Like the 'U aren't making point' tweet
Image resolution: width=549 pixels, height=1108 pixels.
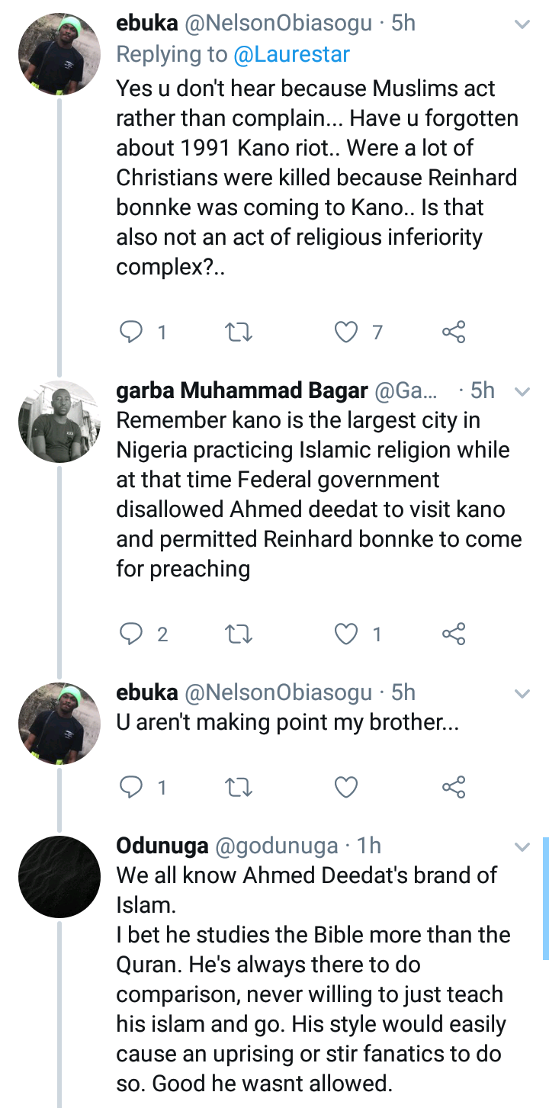tap(347, 787)
